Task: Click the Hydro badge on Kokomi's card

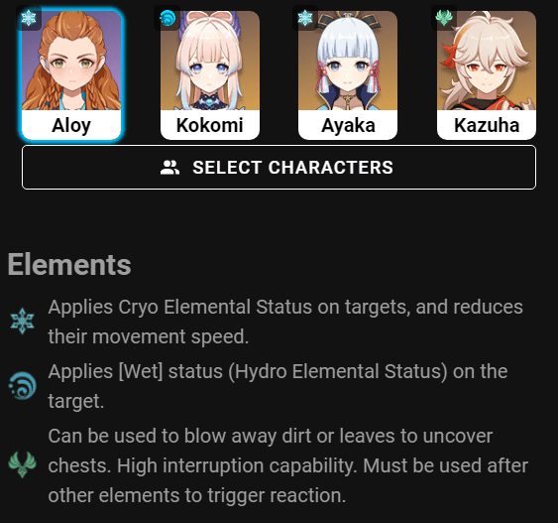Action: point(167,18)
